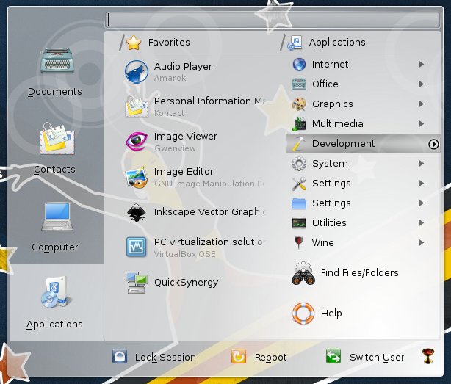This screenshot has width=451, height=384.
Task: Click the circled arrow on Development row
Action: point(433,144)
